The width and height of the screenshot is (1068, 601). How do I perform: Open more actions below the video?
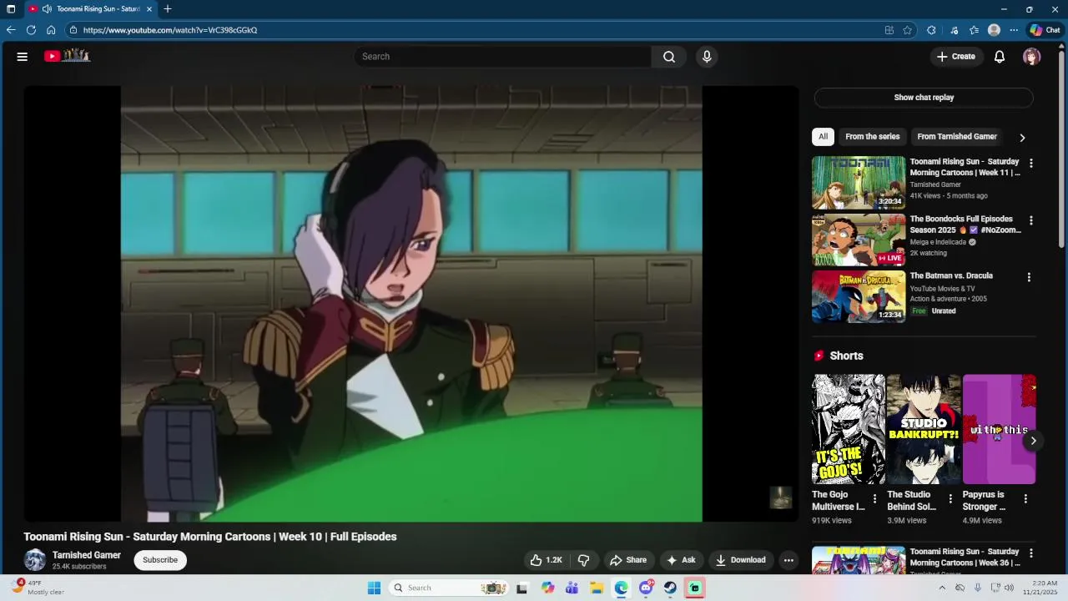coord(788,560)
